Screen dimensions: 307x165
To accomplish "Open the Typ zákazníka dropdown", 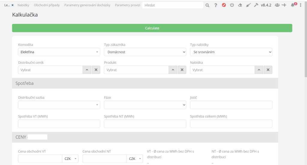I will (145, 52).
